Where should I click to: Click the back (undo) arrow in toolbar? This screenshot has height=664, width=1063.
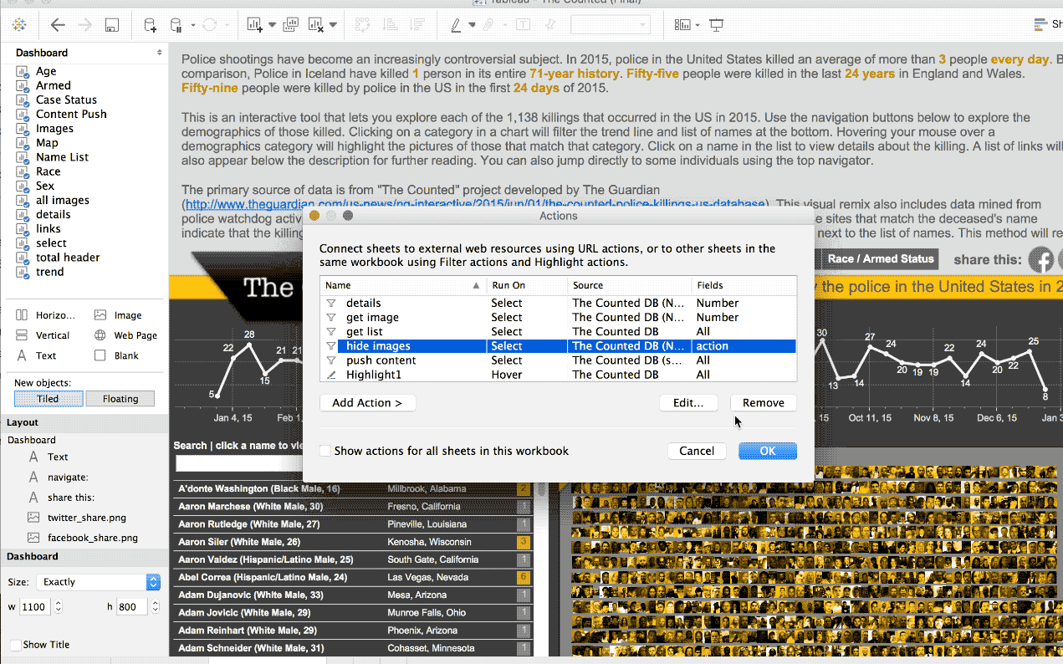click(x=58, y=25)
